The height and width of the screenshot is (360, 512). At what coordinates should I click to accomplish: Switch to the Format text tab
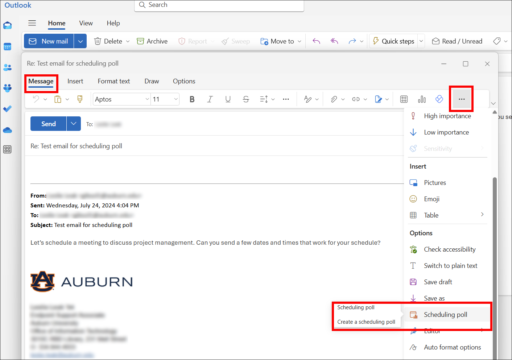[x=114, y=81]
